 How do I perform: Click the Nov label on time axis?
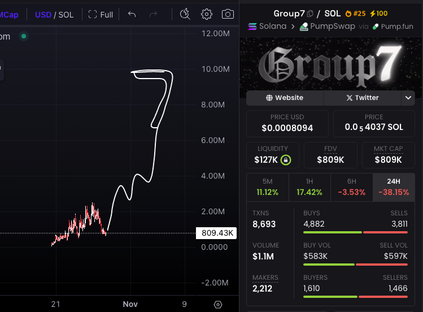pos(130,305)
